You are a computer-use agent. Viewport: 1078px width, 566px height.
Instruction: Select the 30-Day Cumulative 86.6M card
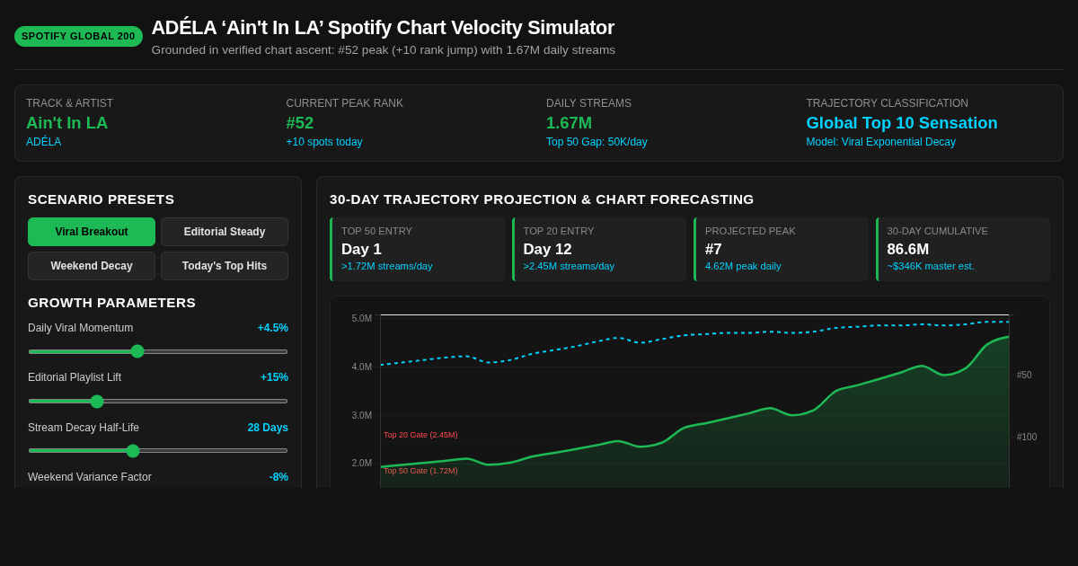coord(963,249)
